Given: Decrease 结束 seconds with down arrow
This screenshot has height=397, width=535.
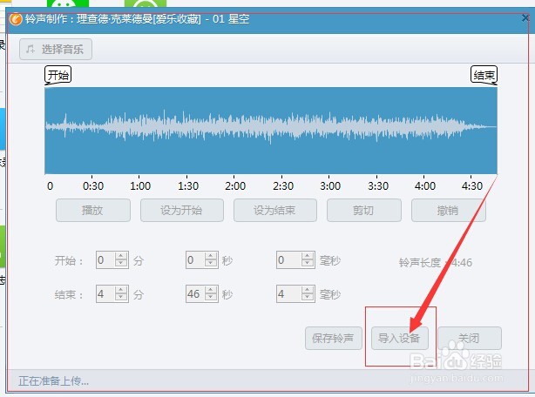Looking at the screenshot, I should pos(211,298).
